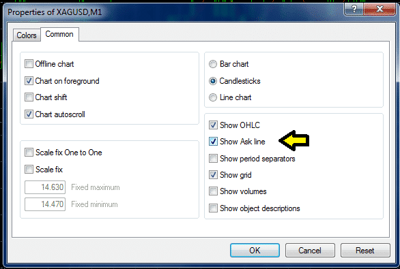Disable Chart autoscroll
Image resolution: width=400 pixels, height=269 pixels.
tap(29, 114)
